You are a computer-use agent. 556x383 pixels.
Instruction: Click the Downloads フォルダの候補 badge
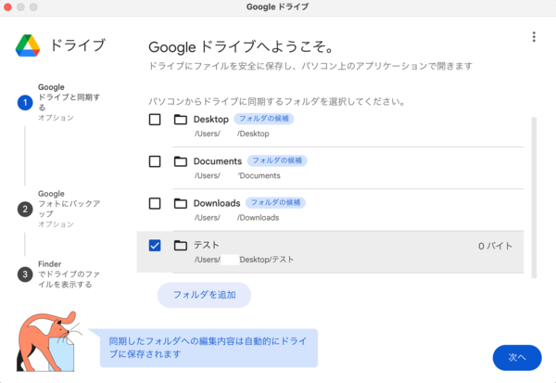275,203
